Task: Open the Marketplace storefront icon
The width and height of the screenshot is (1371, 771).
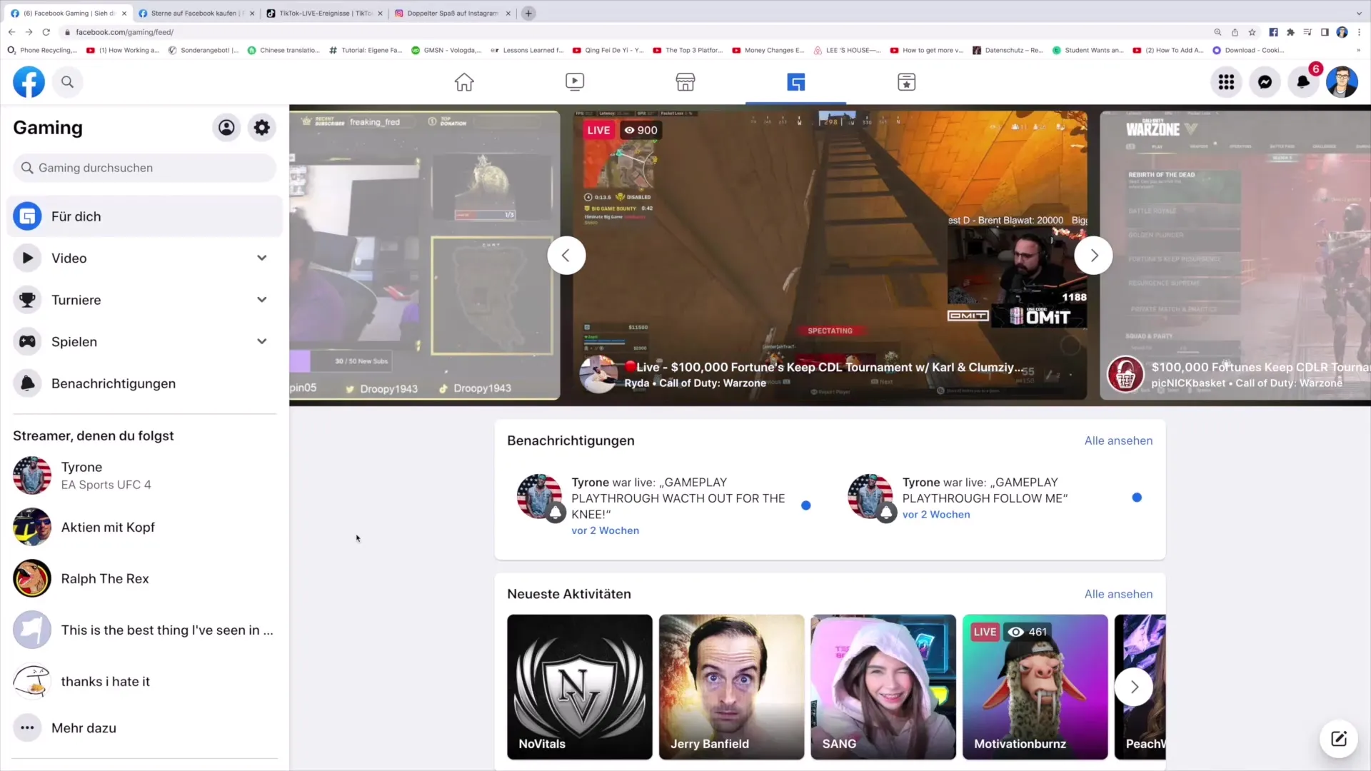Action: click(685, 82)
